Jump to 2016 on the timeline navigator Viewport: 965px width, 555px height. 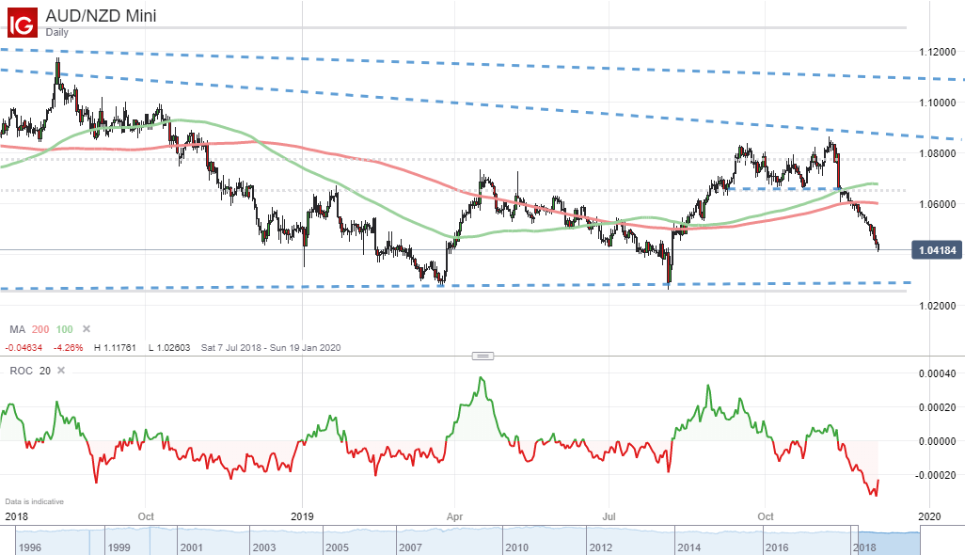776,547
